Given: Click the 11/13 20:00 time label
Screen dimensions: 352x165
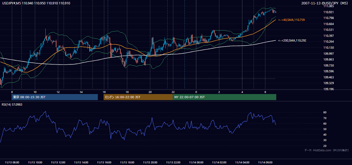Looking at the screenshot, I should 150,162.
